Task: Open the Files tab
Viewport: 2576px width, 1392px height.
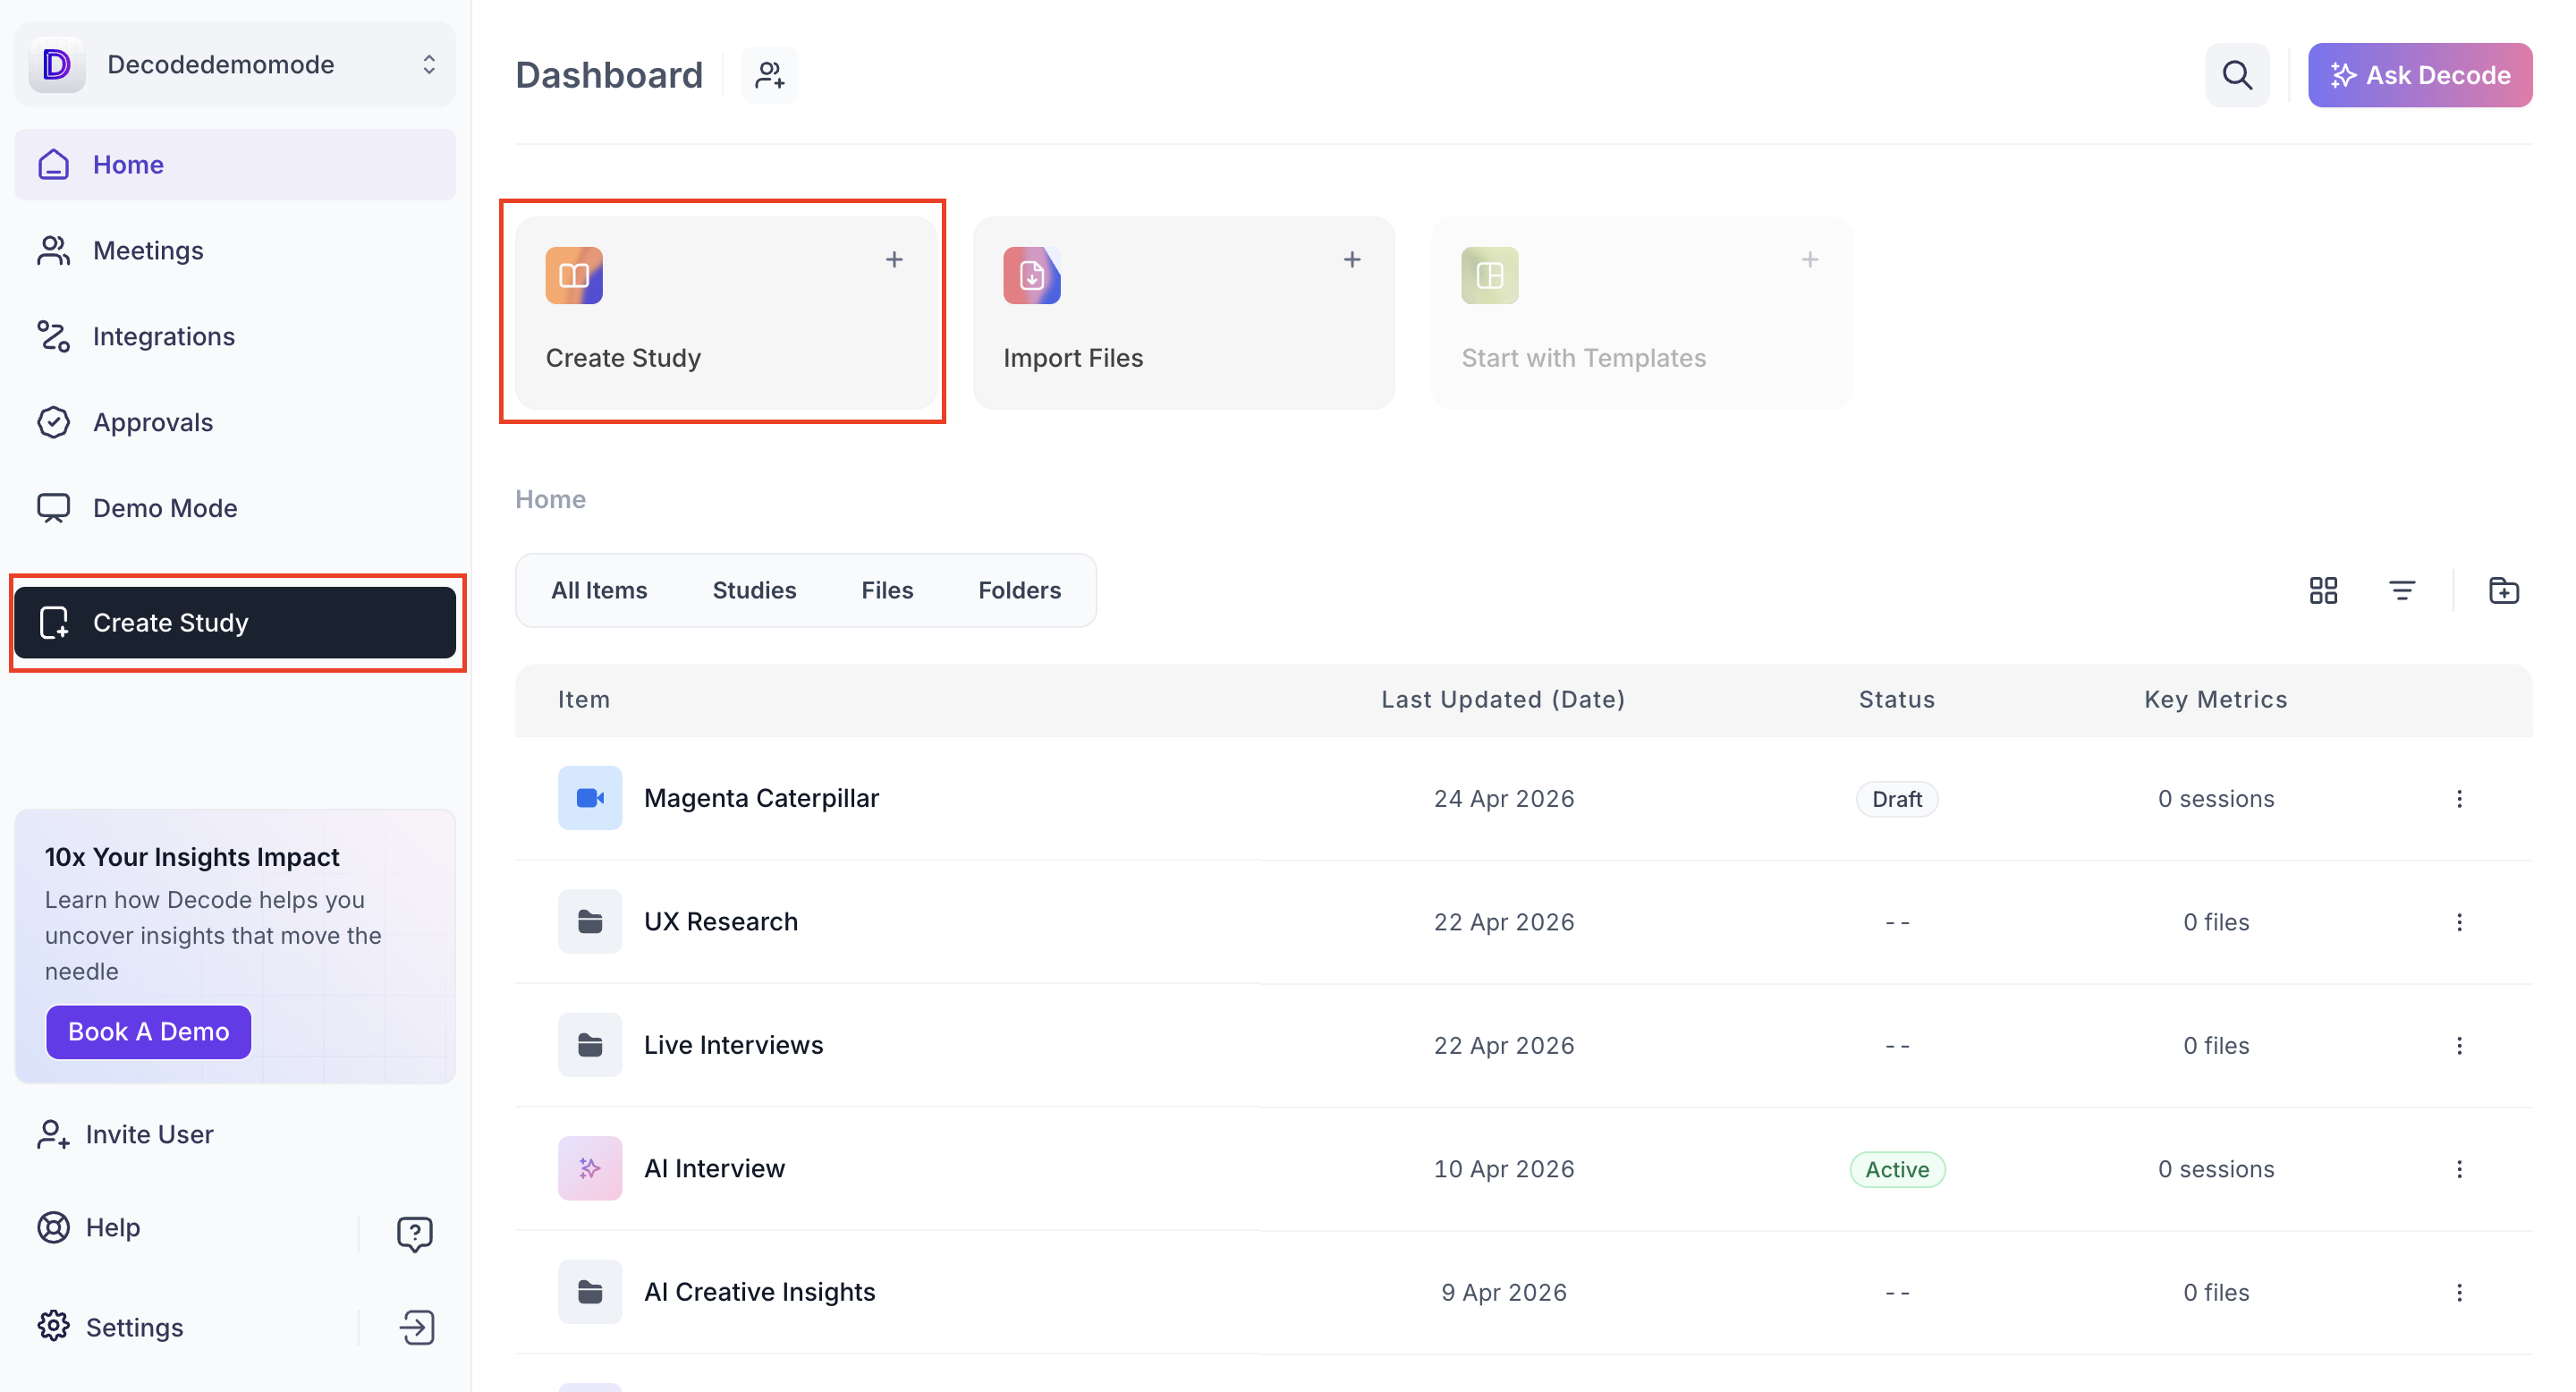Action: coord(887,590)
